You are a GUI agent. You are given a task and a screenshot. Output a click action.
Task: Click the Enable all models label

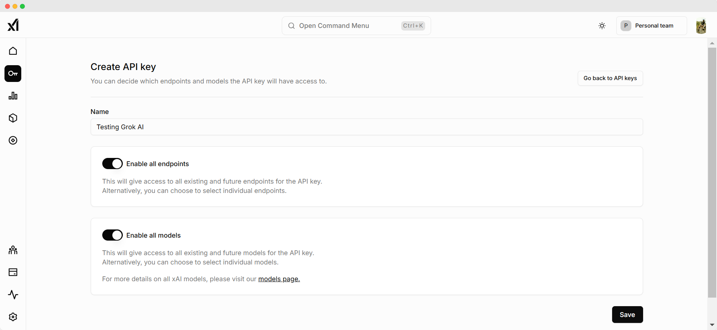[153, 235]
